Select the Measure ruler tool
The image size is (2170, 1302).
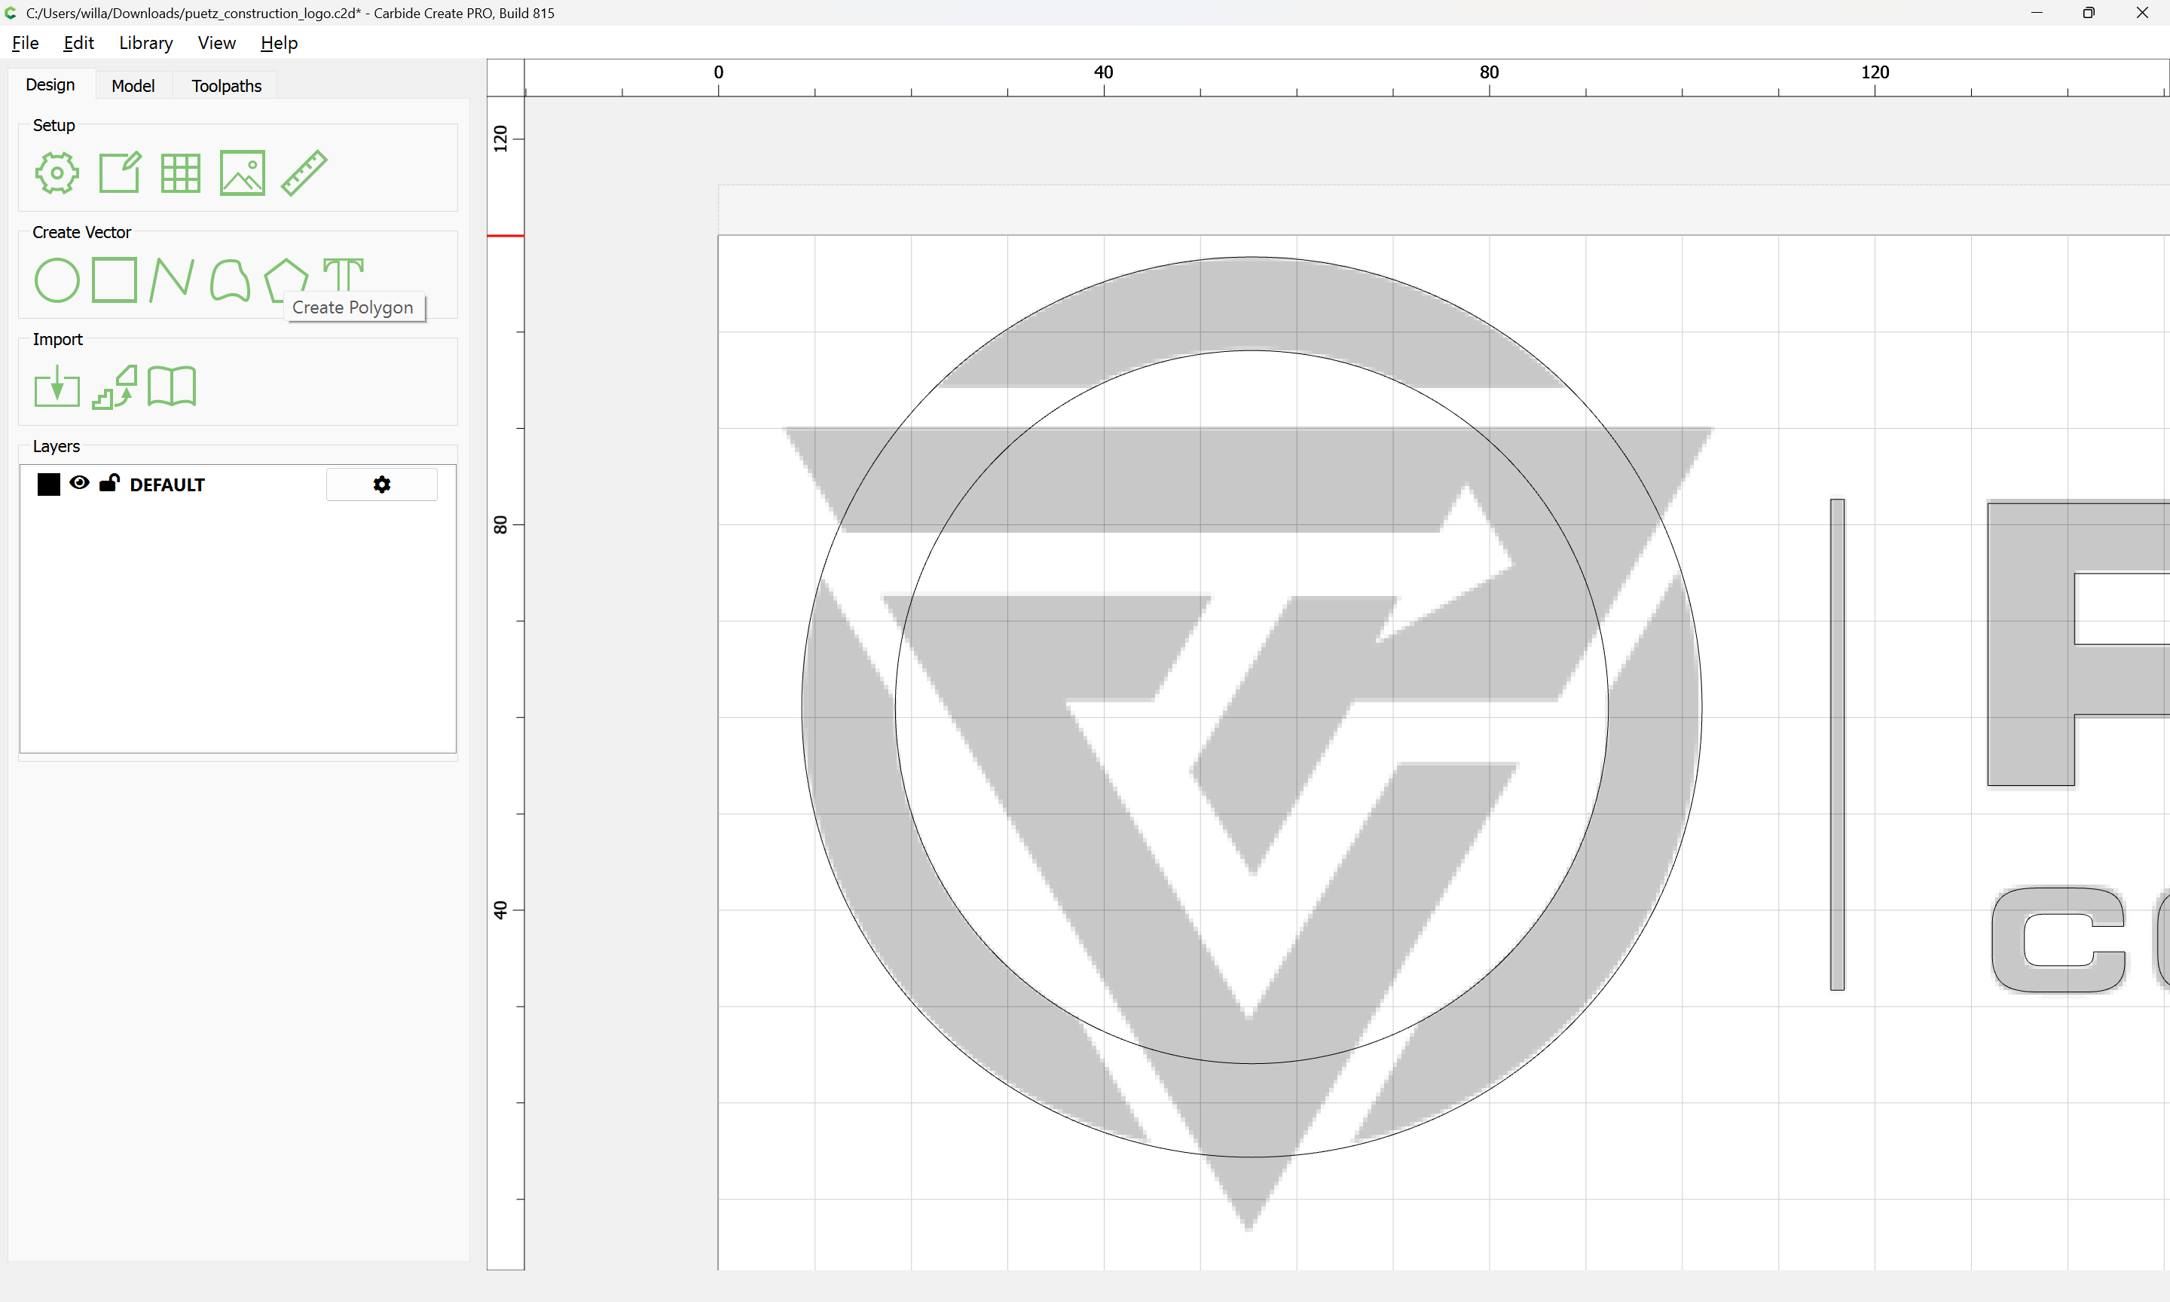coord(304,173)
